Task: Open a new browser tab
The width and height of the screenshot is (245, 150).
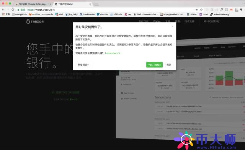Action: pyautogui.click(x=96, y=4)
